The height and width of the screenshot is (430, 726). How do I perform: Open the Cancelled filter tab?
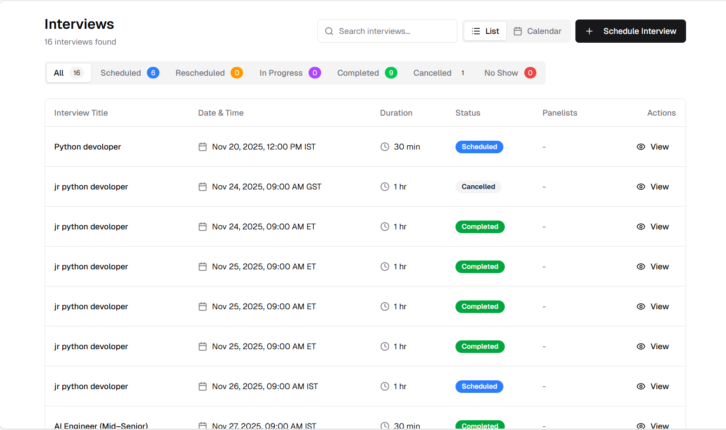point(439,73)
